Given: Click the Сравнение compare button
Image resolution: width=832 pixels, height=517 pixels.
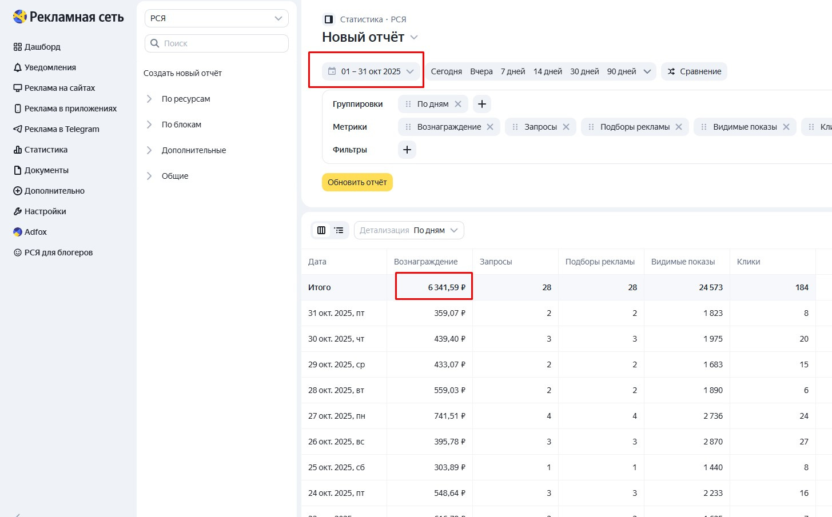Looking at the screenshot, I should [x=694, y=71].
